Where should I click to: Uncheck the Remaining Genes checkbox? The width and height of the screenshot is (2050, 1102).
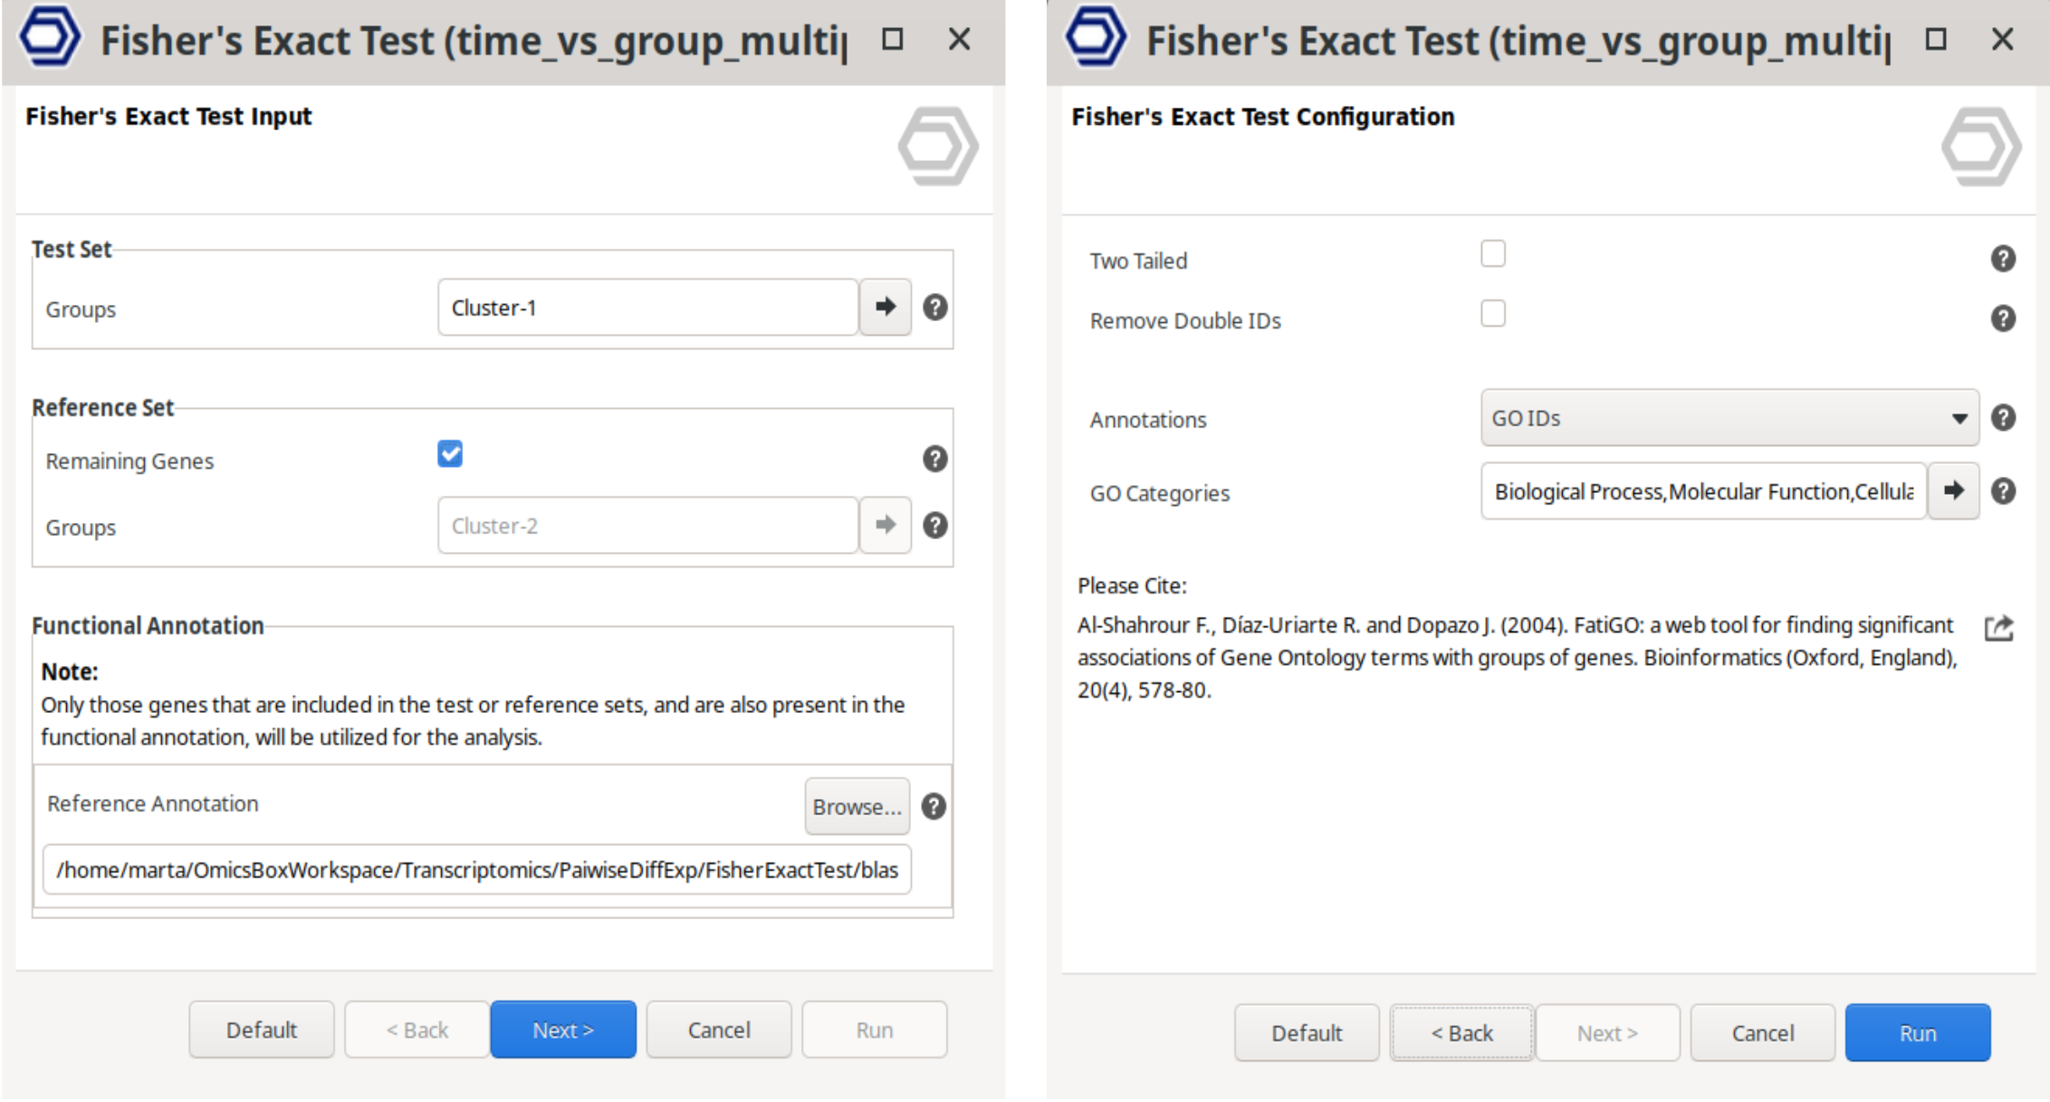(x=450, y=454)
